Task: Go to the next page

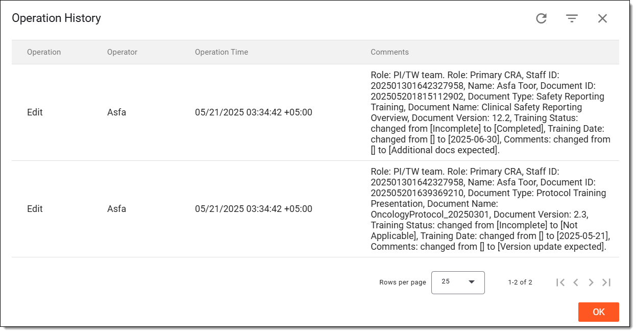Action: (x=591, y=282)
